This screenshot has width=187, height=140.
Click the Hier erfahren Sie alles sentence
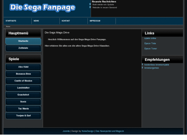[77, 46]
